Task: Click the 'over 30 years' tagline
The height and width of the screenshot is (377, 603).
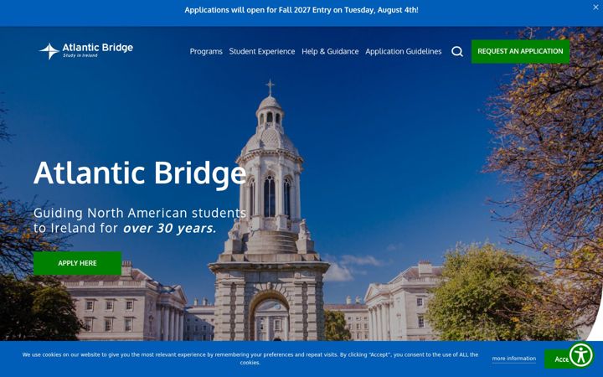Action: tap(169, 228)
